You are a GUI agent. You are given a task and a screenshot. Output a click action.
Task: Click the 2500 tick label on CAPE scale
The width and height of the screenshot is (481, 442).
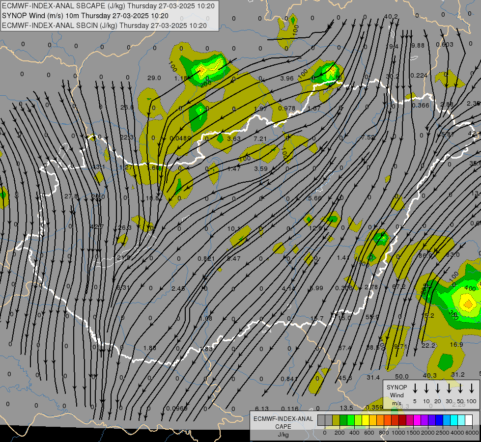coord(443,433)
